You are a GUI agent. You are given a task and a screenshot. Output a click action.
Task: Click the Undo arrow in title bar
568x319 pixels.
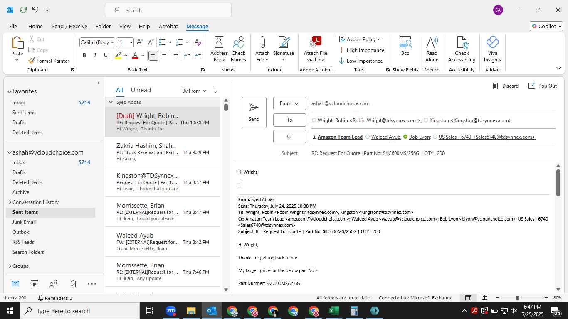(x=35, y=10)
